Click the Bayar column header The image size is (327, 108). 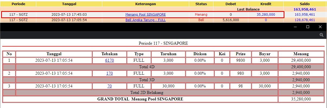(x=265, y=54)
